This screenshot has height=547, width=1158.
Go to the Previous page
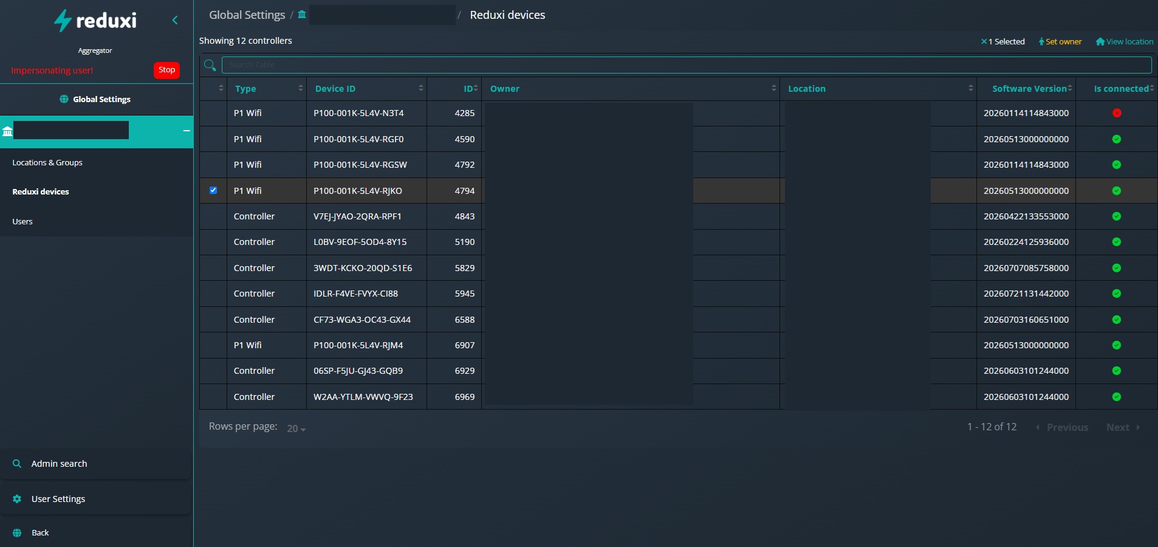1062,427
